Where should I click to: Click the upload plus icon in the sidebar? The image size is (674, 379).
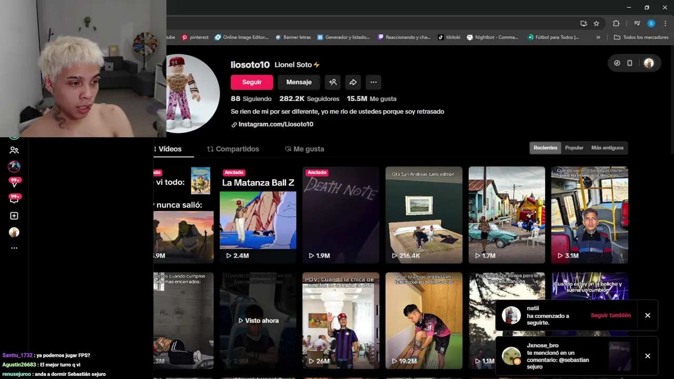[14, 216]
